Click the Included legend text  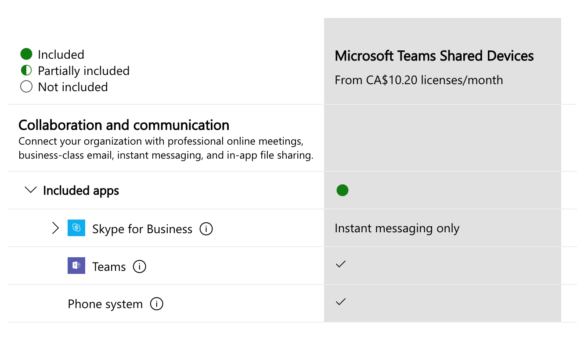coord(61,55)
